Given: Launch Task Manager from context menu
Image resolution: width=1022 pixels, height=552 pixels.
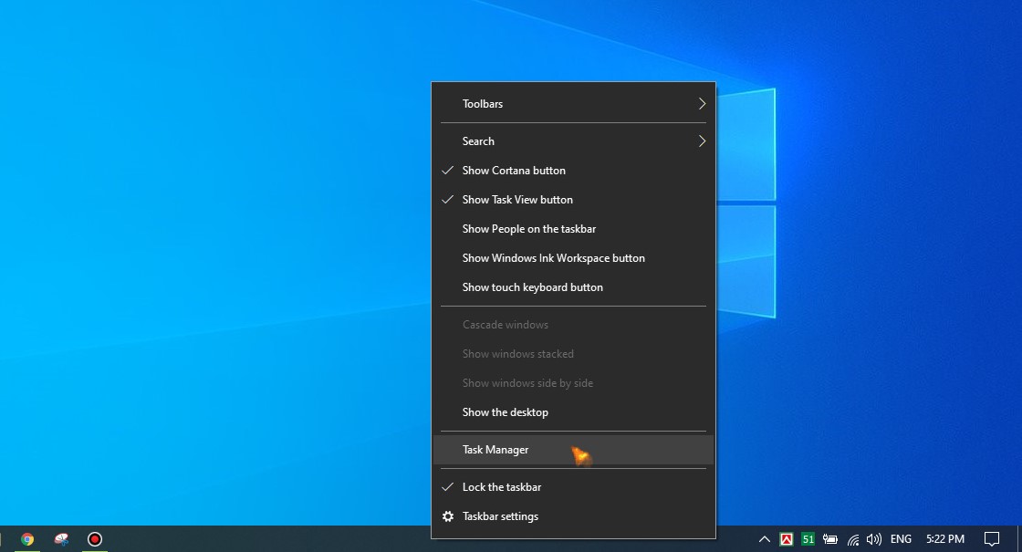Looking at the screenshot, I should 495,450.
